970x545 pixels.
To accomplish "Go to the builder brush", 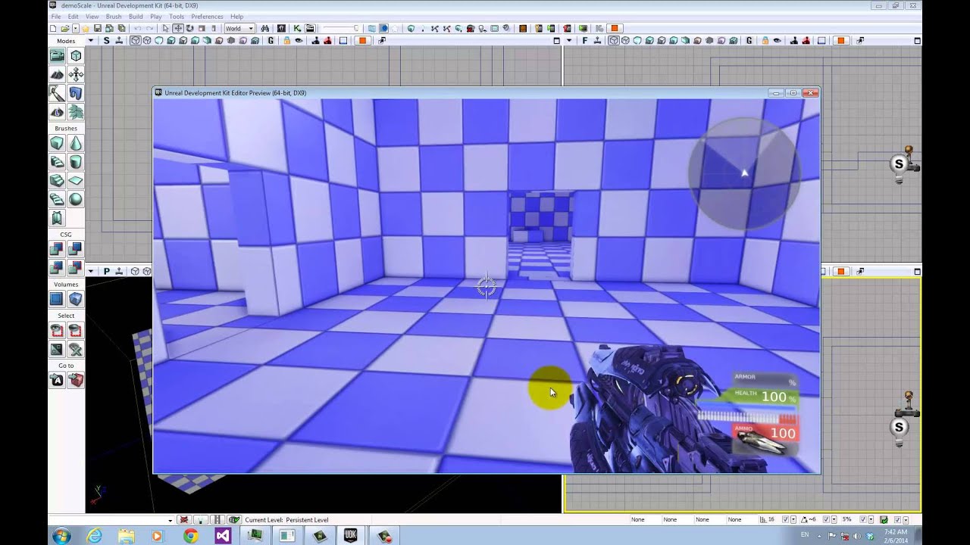I will 76,381.
